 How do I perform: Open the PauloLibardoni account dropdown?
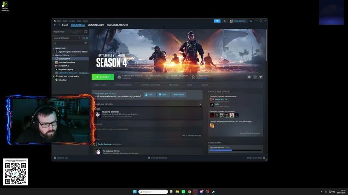tap(238, 21)
